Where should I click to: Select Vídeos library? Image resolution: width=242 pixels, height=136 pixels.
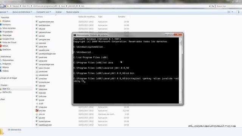(5, 71)
